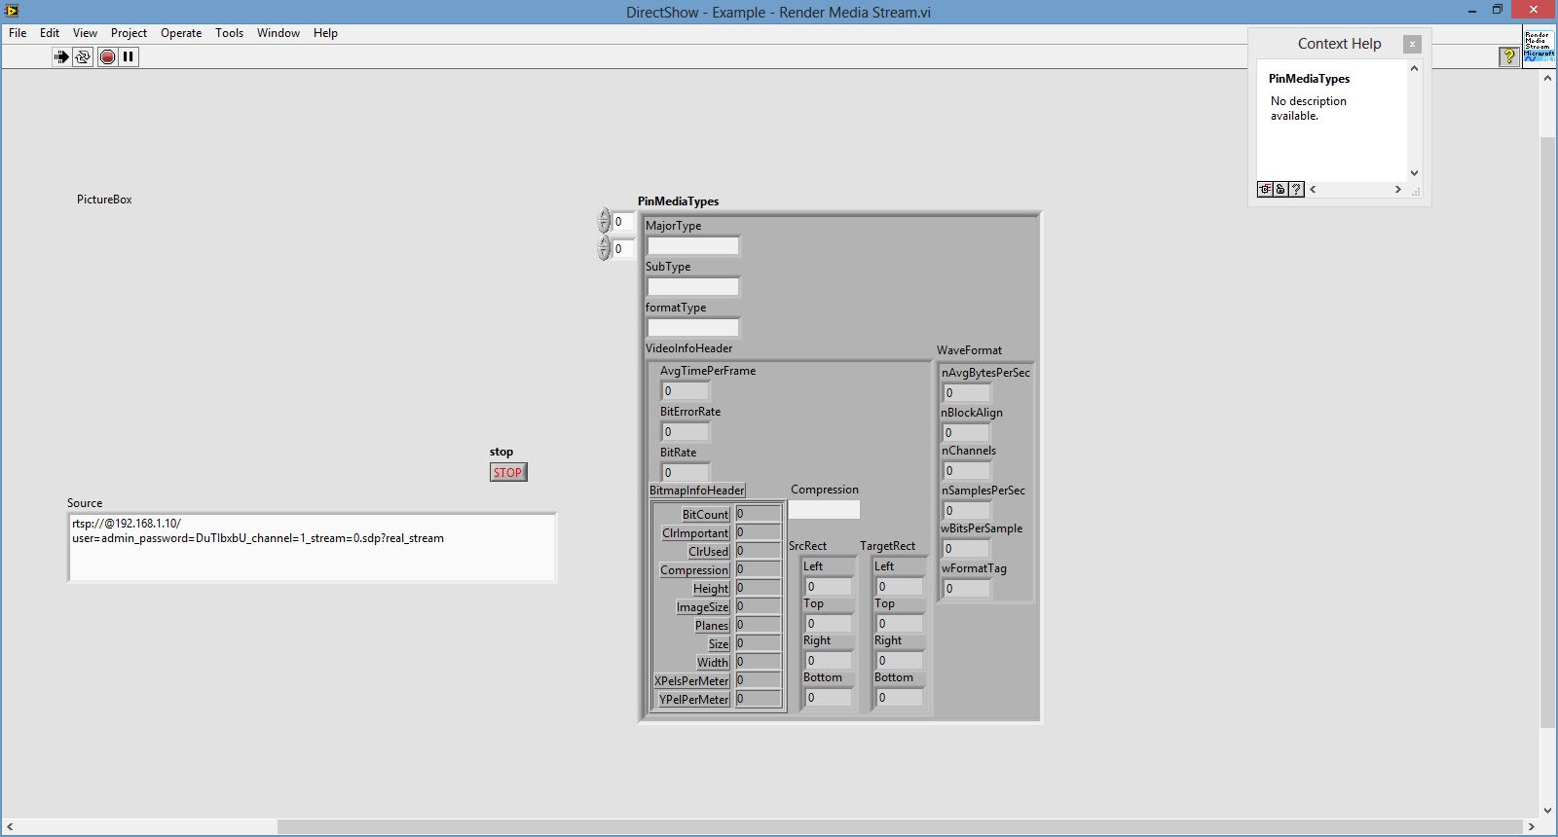Click the nAvgBytesPerSec value field

966,393
